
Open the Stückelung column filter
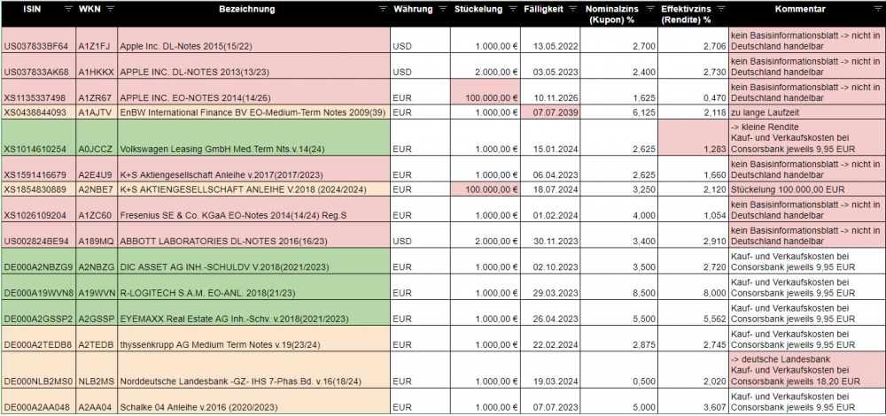512,9
